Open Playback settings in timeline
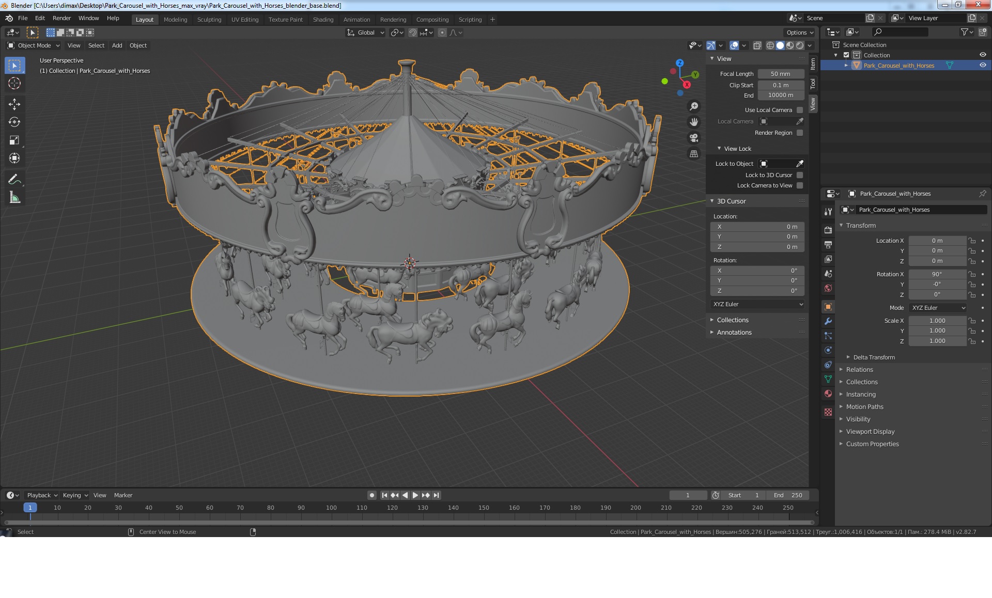The height and width of the screenshot is (598, 992). (x=42, y=495)
